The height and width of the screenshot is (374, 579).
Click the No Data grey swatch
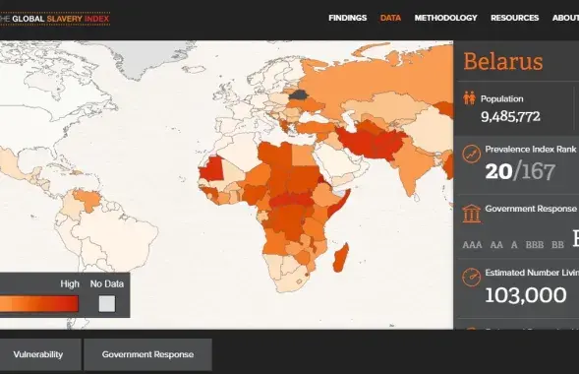107,304
